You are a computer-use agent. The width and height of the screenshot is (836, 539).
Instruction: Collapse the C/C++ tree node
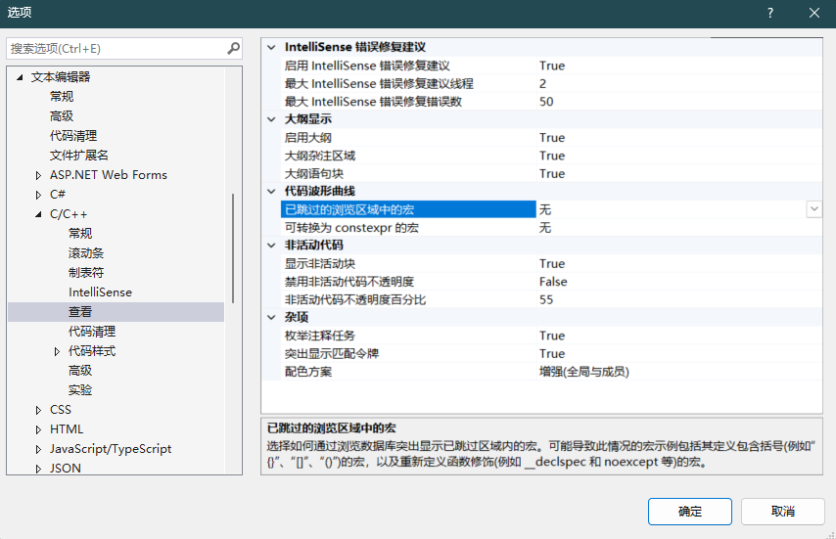[38, 214]
